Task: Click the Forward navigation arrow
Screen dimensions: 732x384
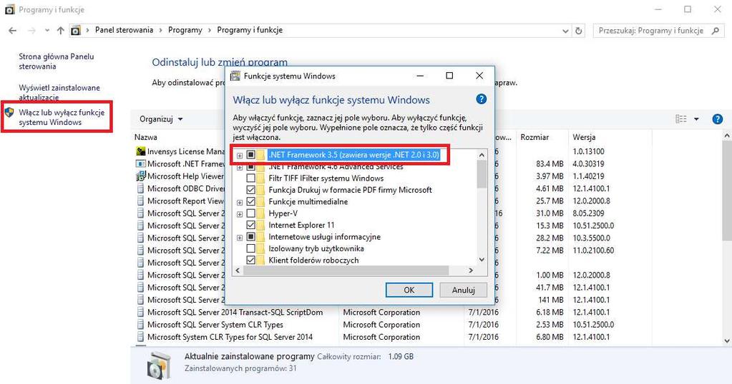Action: click(x=31, y=30)
